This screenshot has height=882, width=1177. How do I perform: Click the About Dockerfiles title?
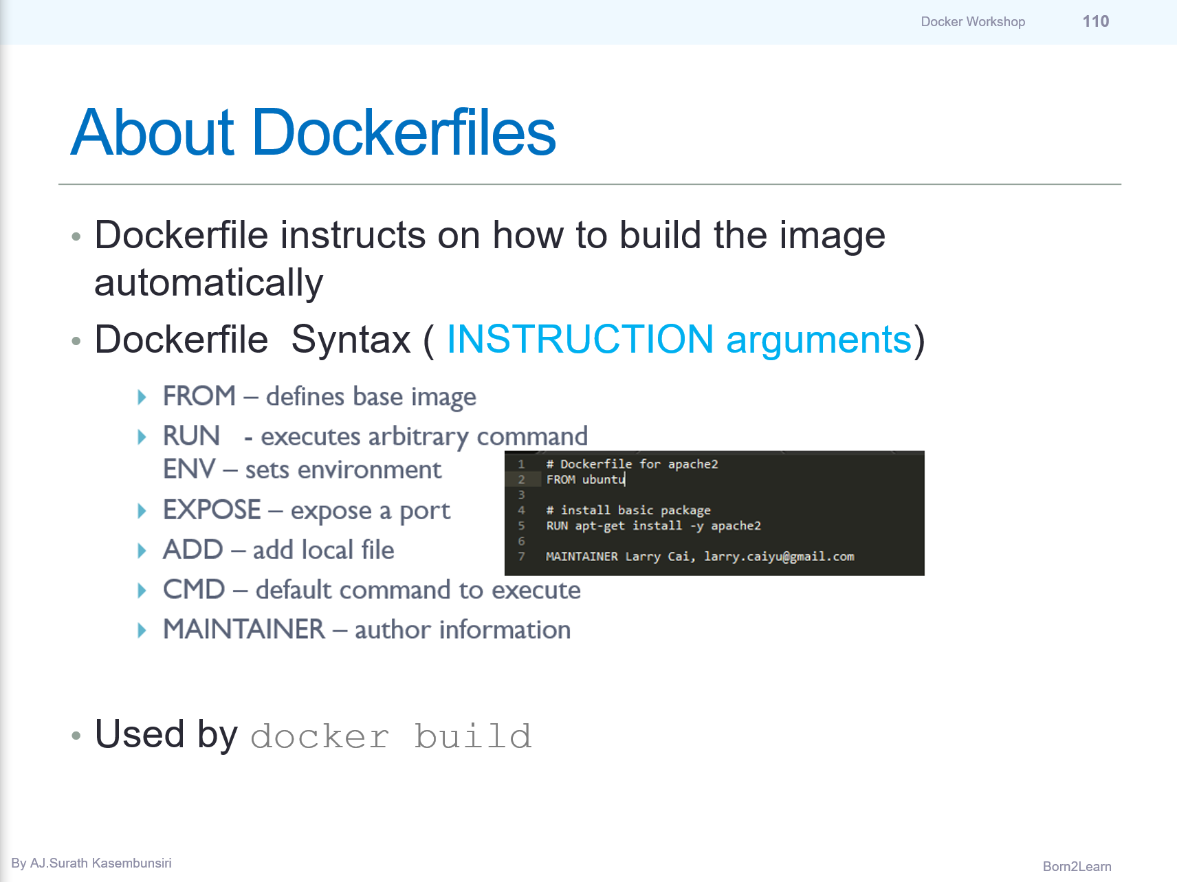[x=313, y=132]
